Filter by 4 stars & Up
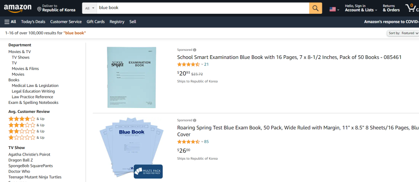Image resolution: width=419 pixels, height=182 pixels. pyautogui.click(x=26, y=119)
